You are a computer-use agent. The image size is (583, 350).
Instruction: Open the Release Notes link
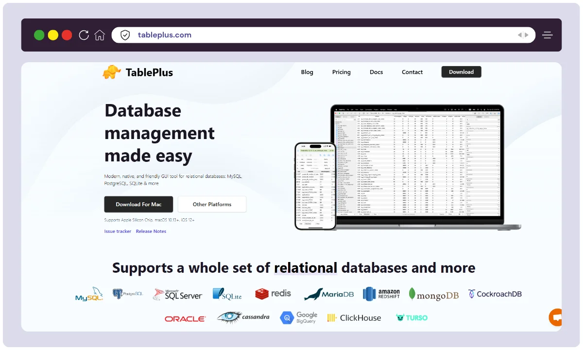click(151, 231)
